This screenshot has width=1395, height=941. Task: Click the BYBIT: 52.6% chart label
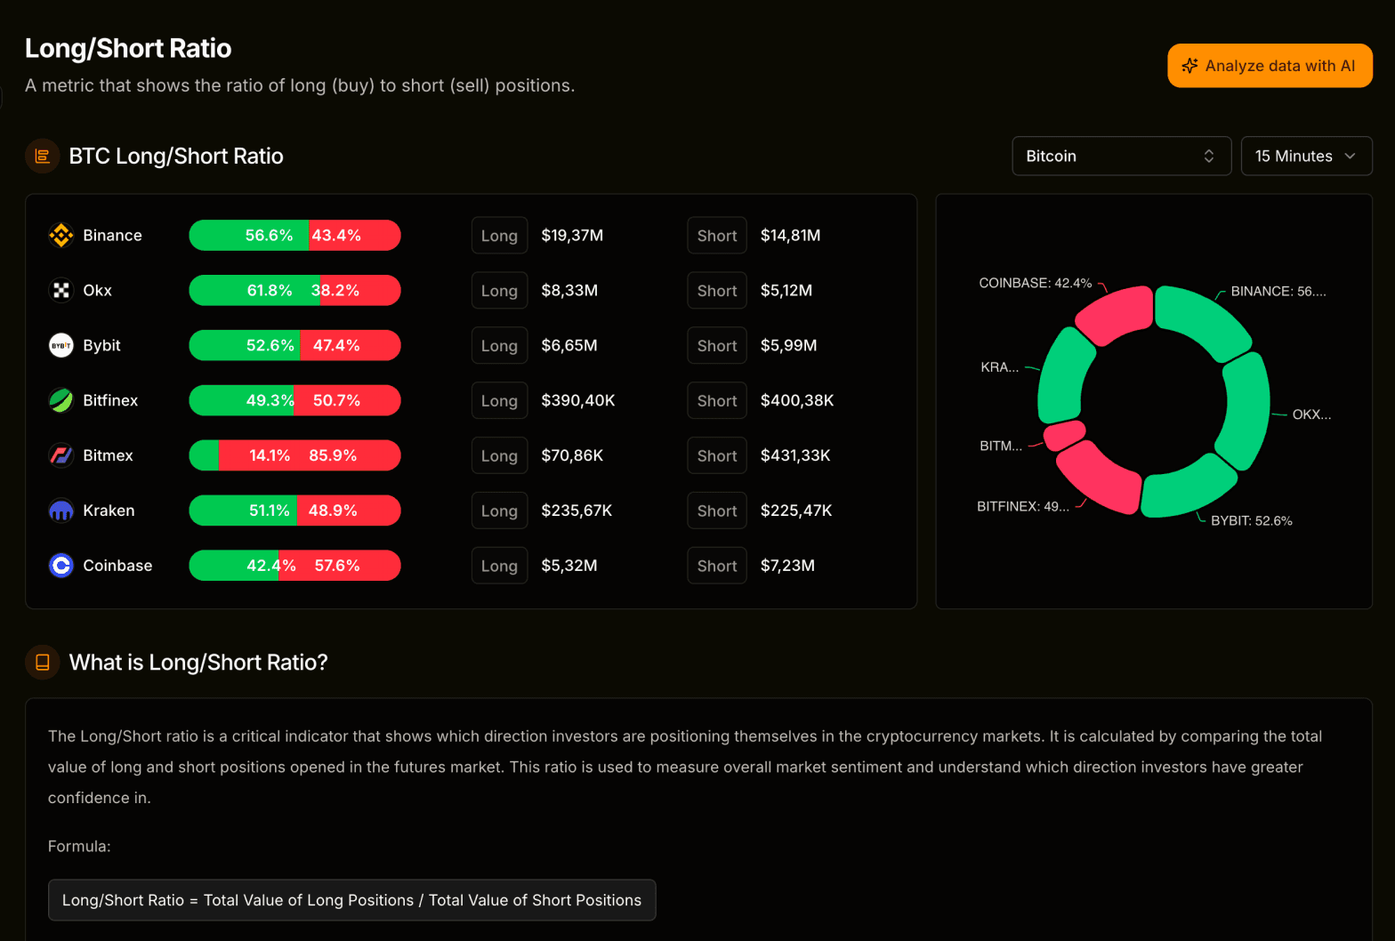pyautogui.click(x=1251, y=521)
